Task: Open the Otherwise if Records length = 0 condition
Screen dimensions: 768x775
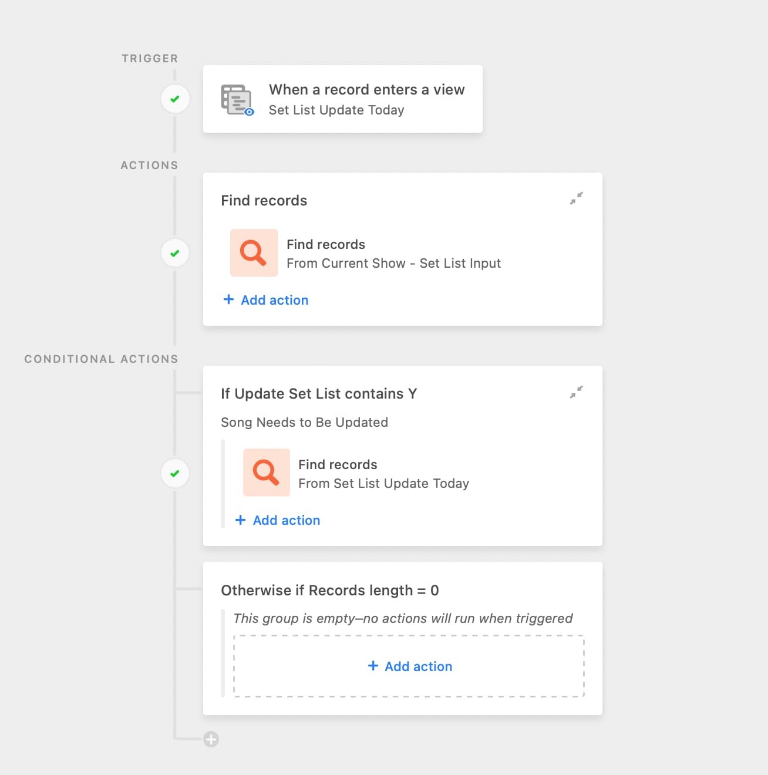Action: point(330,590)
